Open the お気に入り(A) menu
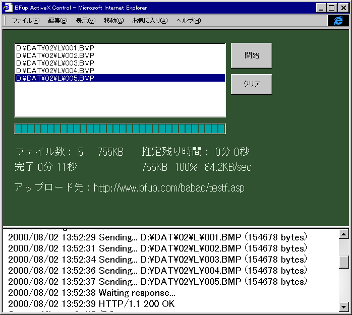 [150, 21]
